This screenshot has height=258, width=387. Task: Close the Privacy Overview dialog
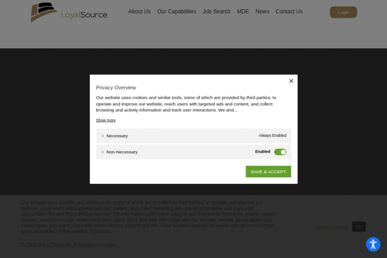[x=291, y=81]
